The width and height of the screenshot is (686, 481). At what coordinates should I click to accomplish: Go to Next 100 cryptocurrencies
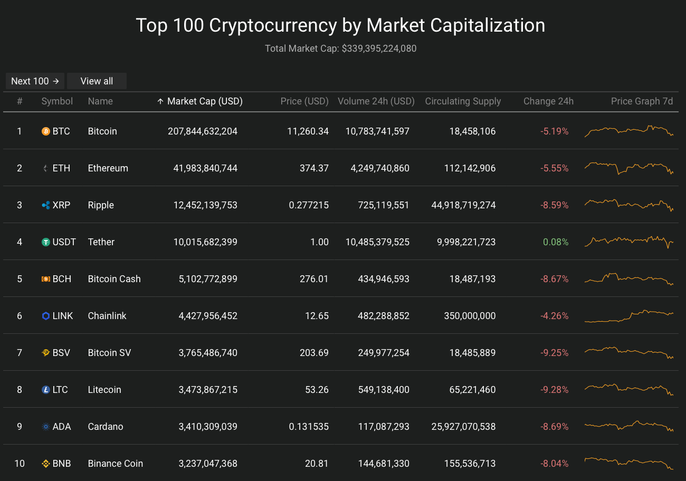(35, 81)
